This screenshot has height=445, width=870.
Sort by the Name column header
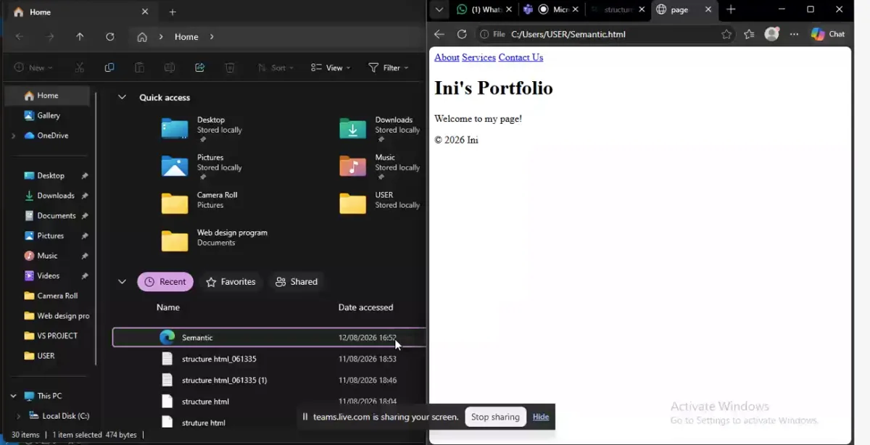pos(167,307)
